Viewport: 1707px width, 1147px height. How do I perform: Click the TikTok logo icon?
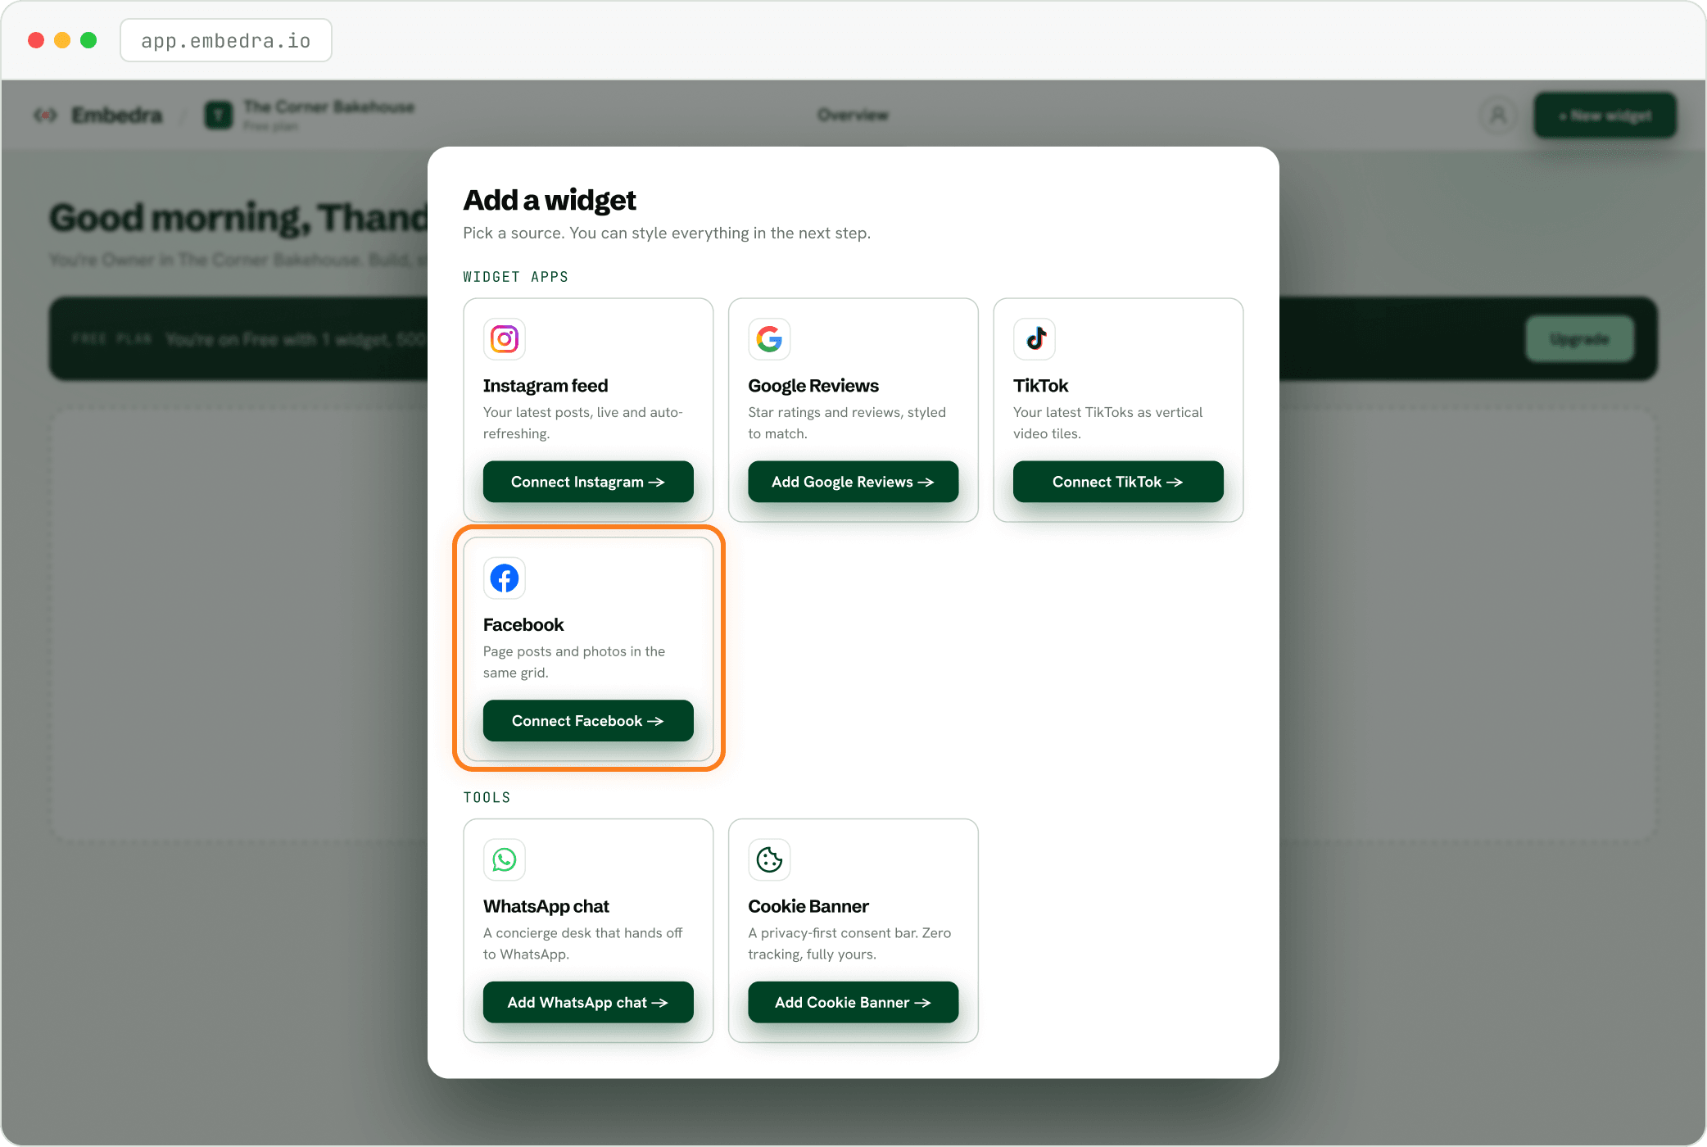[1035, 339]
